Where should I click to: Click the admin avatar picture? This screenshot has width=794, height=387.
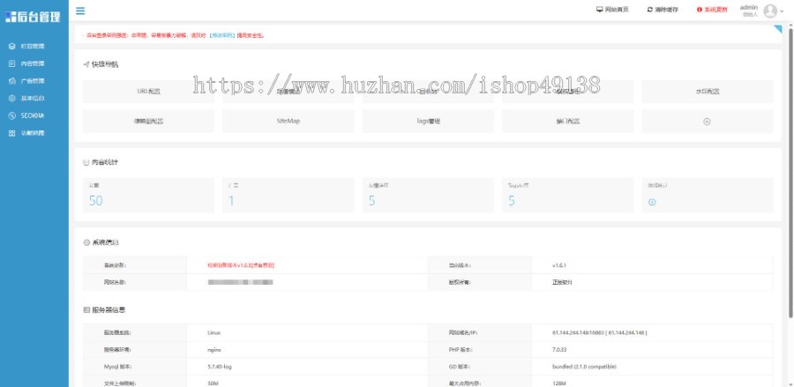770,11
